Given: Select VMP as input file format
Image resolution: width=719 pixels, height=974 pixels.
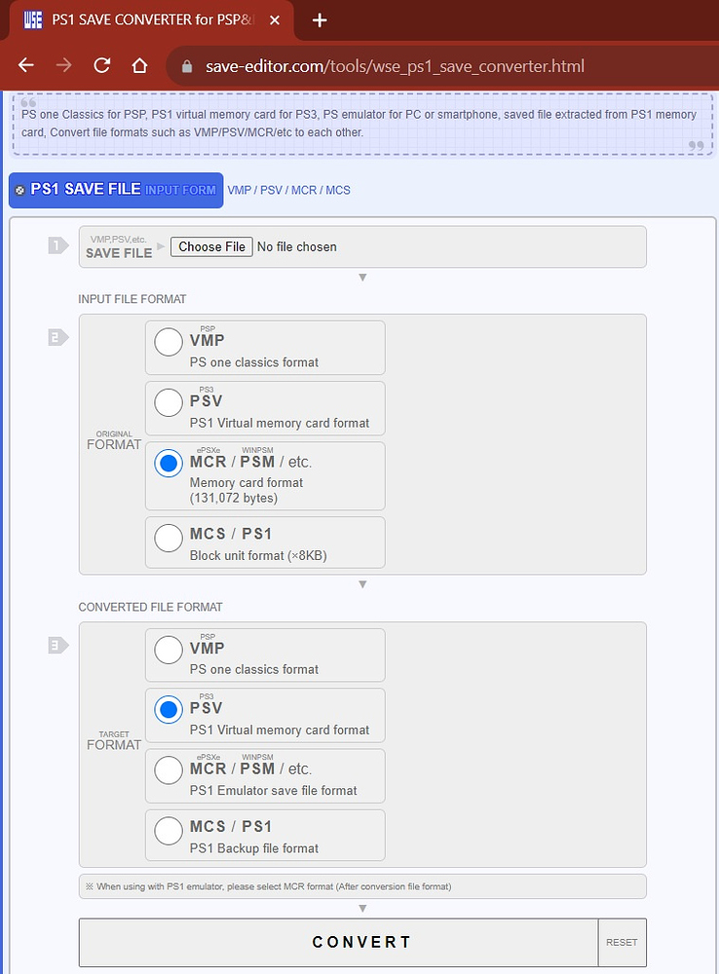Looking at the screenshot, I should tap(169, 342).
